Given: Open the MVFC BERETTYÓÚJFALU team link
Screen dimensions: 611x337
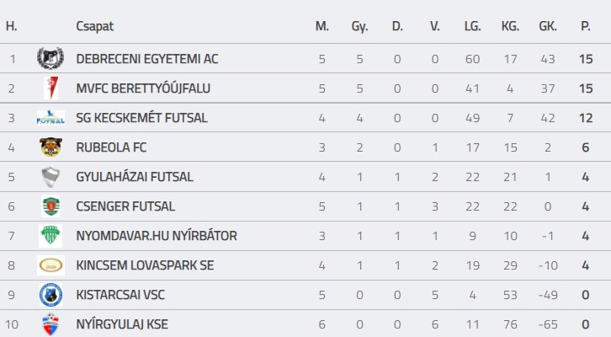Looking at the screenshot, I should tap(143, 88).
